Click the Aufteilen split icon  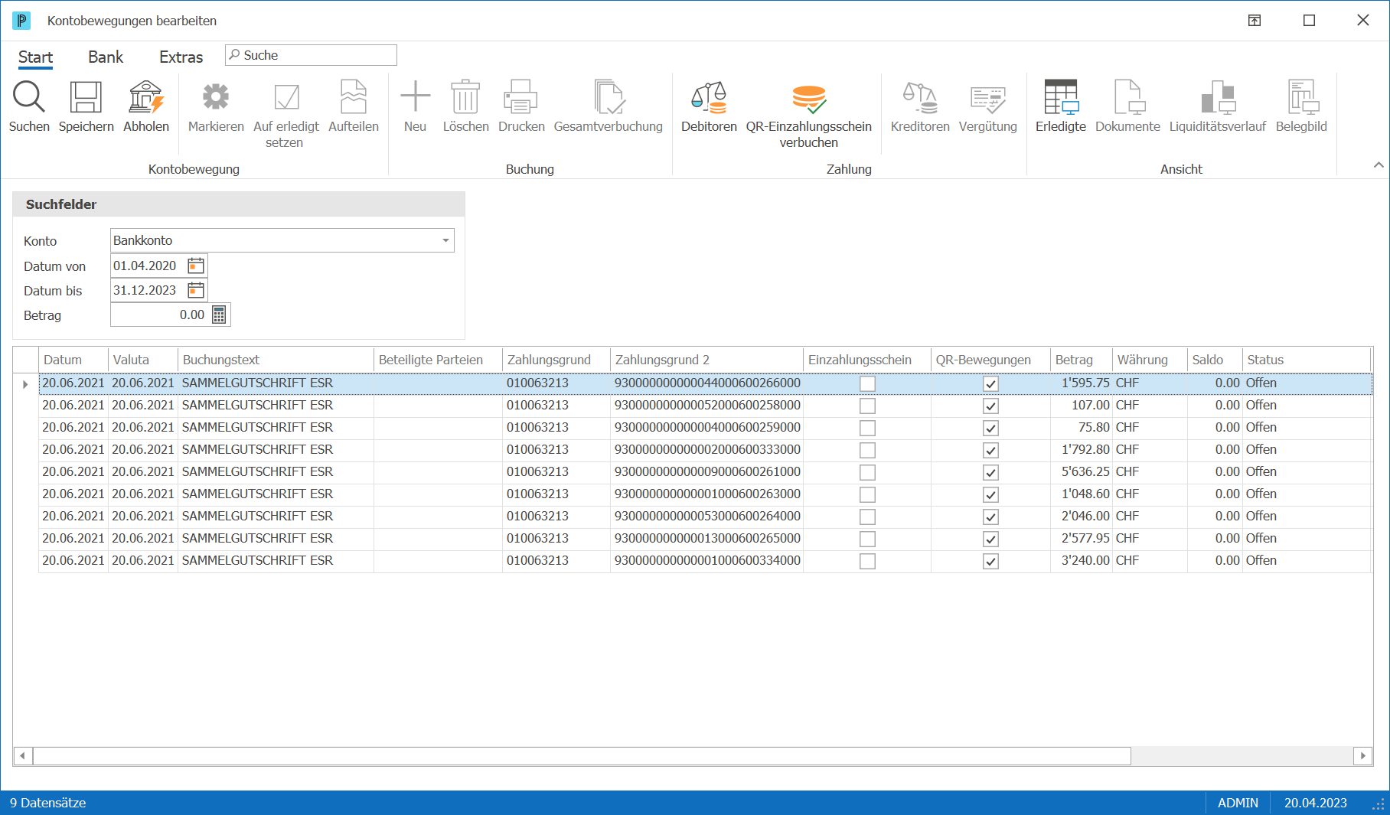coord(354,97)
